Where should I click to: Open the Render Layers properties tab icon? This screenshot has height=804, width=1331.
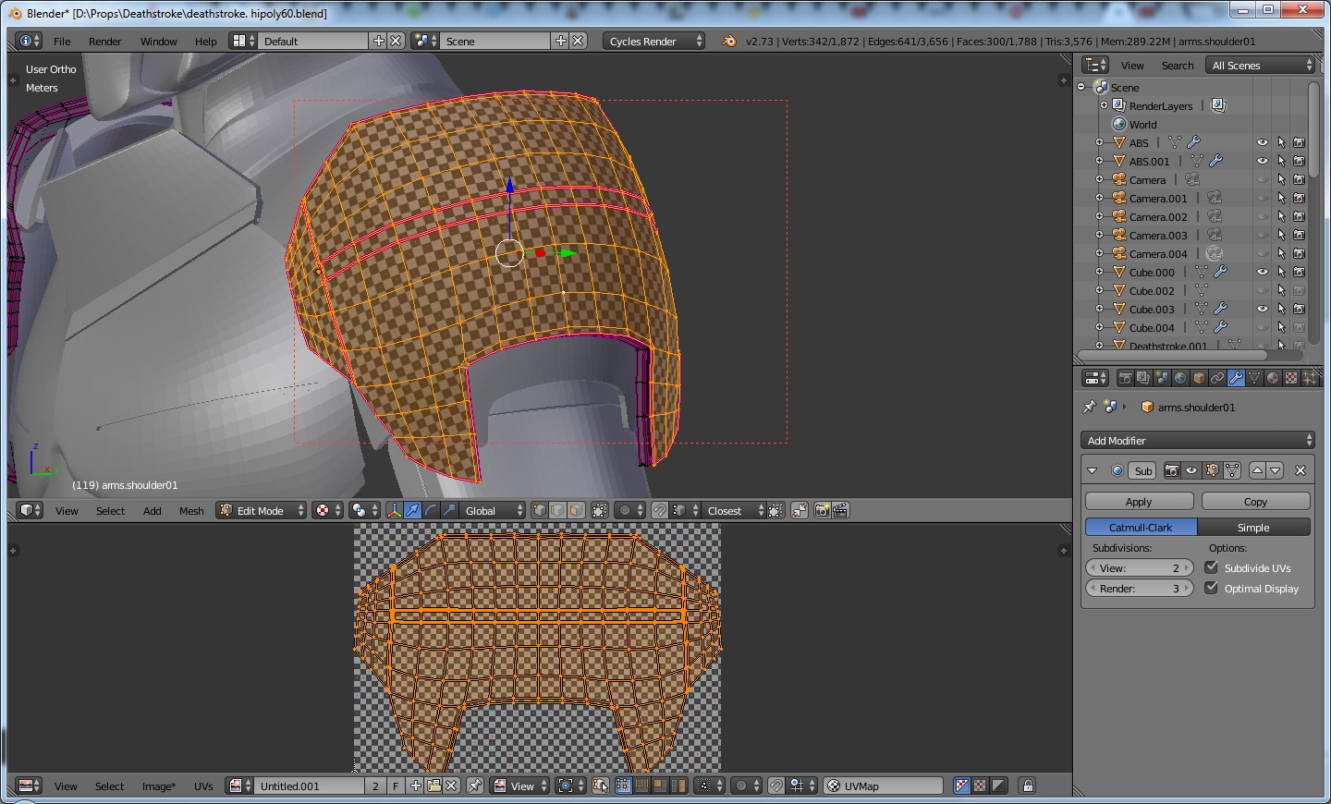coord(1143,378)
